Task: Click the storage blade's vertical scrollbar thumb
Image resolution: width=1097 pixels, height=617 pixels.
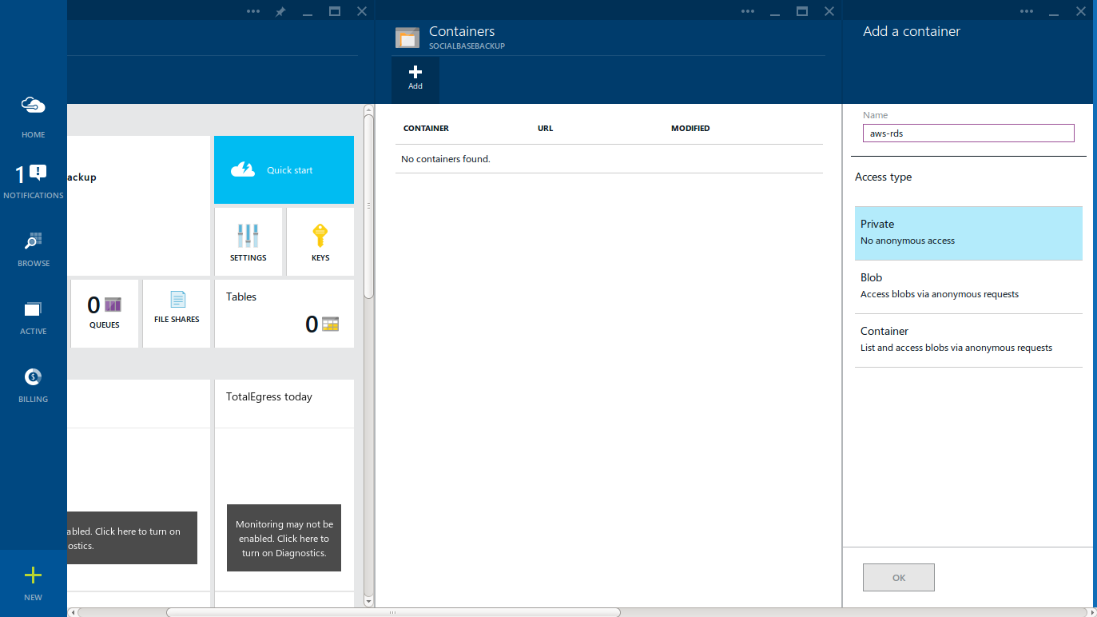Action: [x=368, y=206]
